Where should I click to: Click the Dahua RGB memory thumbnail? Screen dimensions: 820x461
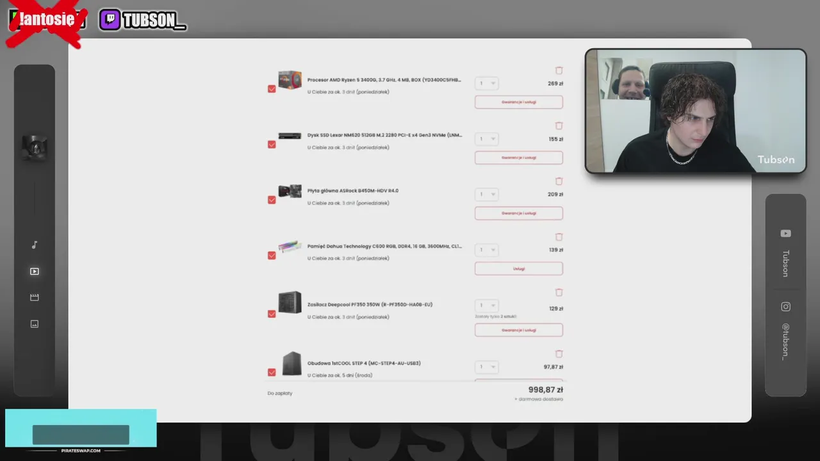(x=290, y=247)
